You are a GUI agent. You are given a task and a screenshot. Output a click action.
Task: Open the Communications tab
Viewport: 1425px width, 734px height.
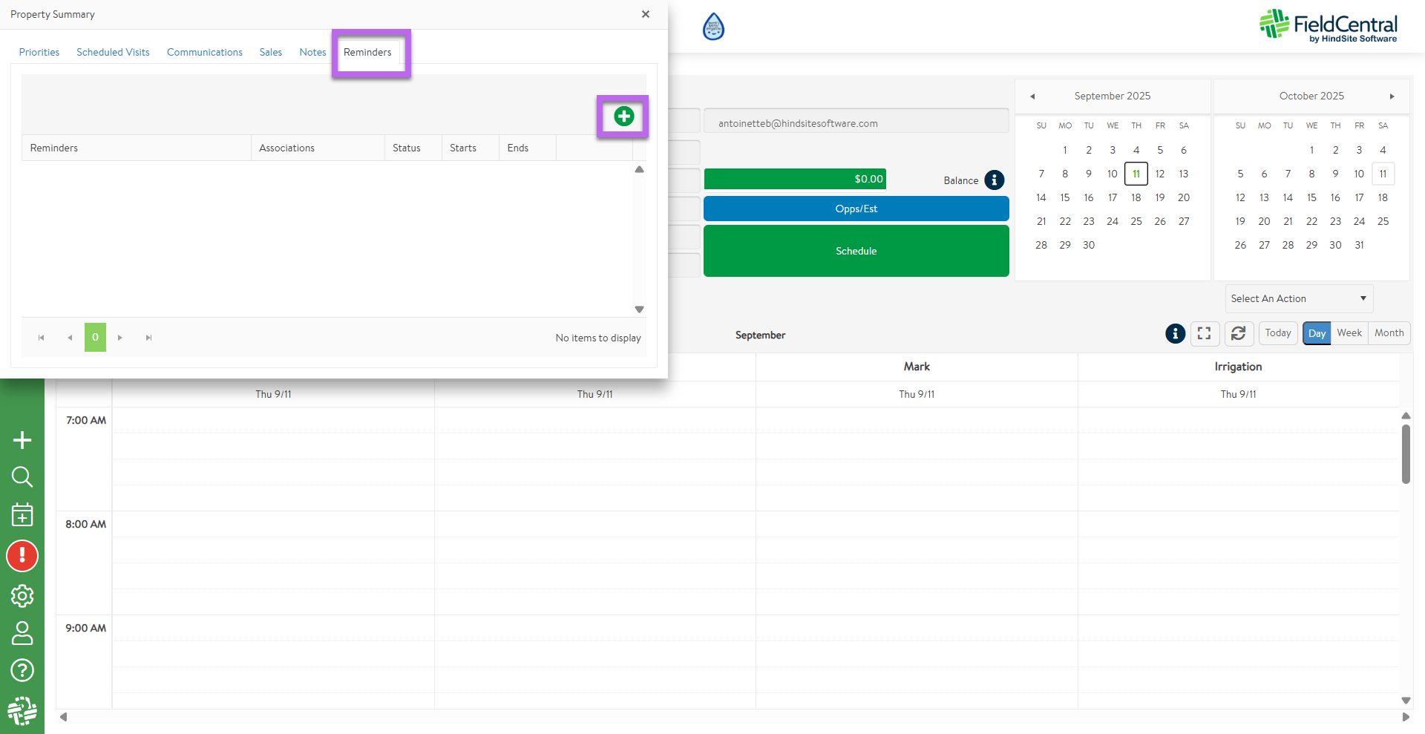coord(204,52)
